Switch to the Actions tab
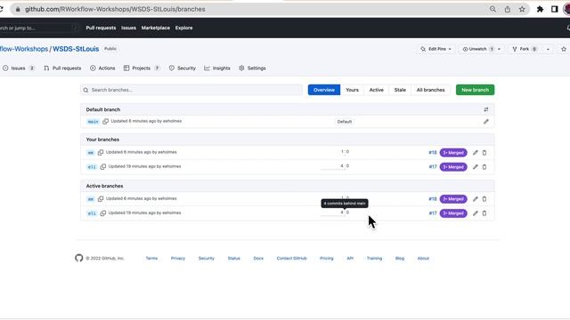The height and width of the screenshot is (320, 570). pyautogui.click(x=102, y=68)
